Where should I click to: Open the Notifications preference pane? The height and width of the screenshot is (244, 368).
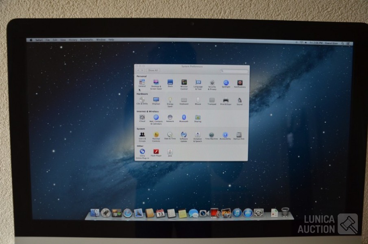[240, 84]
